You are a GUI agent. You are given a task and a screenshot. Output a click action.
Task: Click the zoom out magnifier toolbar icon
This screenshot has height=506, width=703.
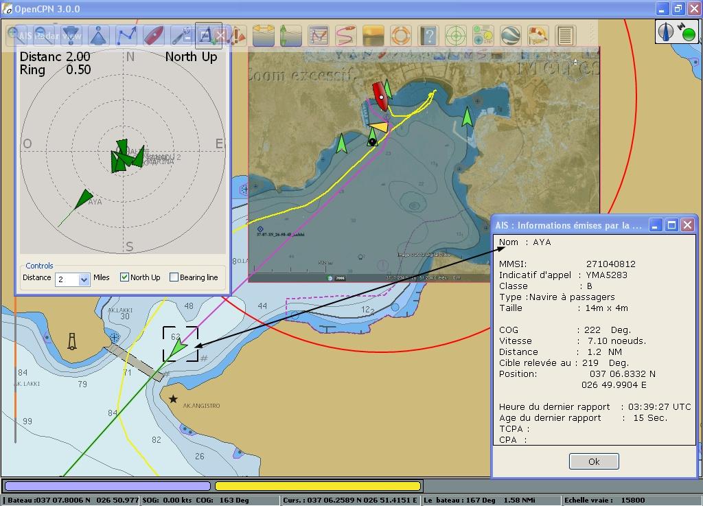coord(43,35)
